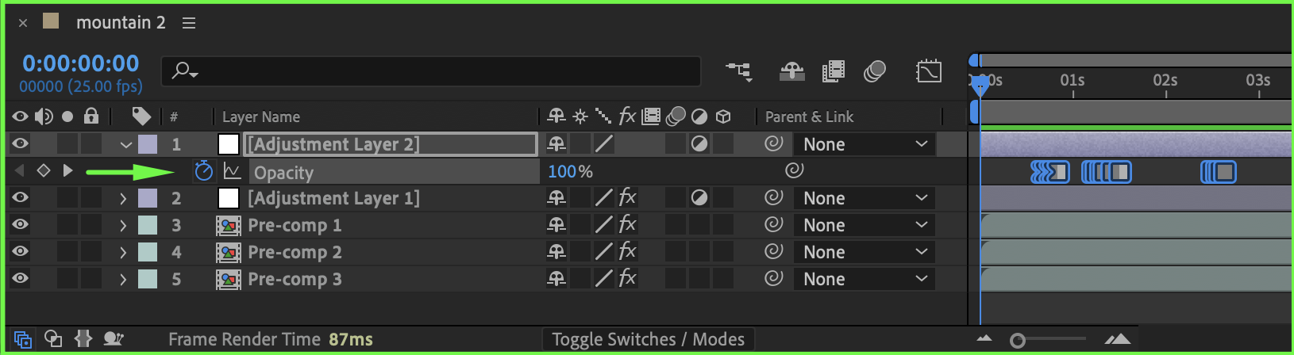Enable Frame Blending for all layers
The height and width of the screenshot is (355, 1294).
tap(833, 71)
